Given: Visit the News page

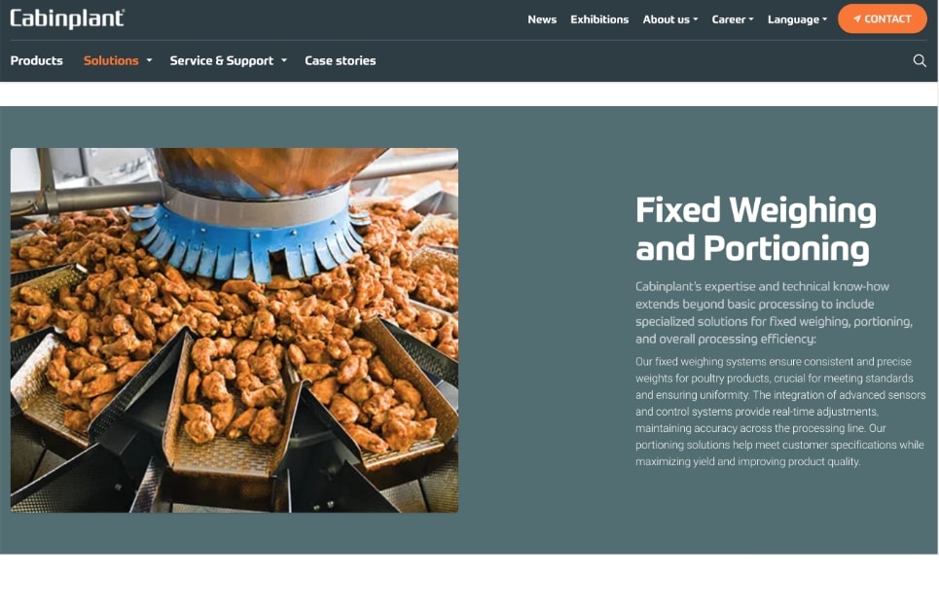Looking at the screenshot, I should click(x=542, y=19).
